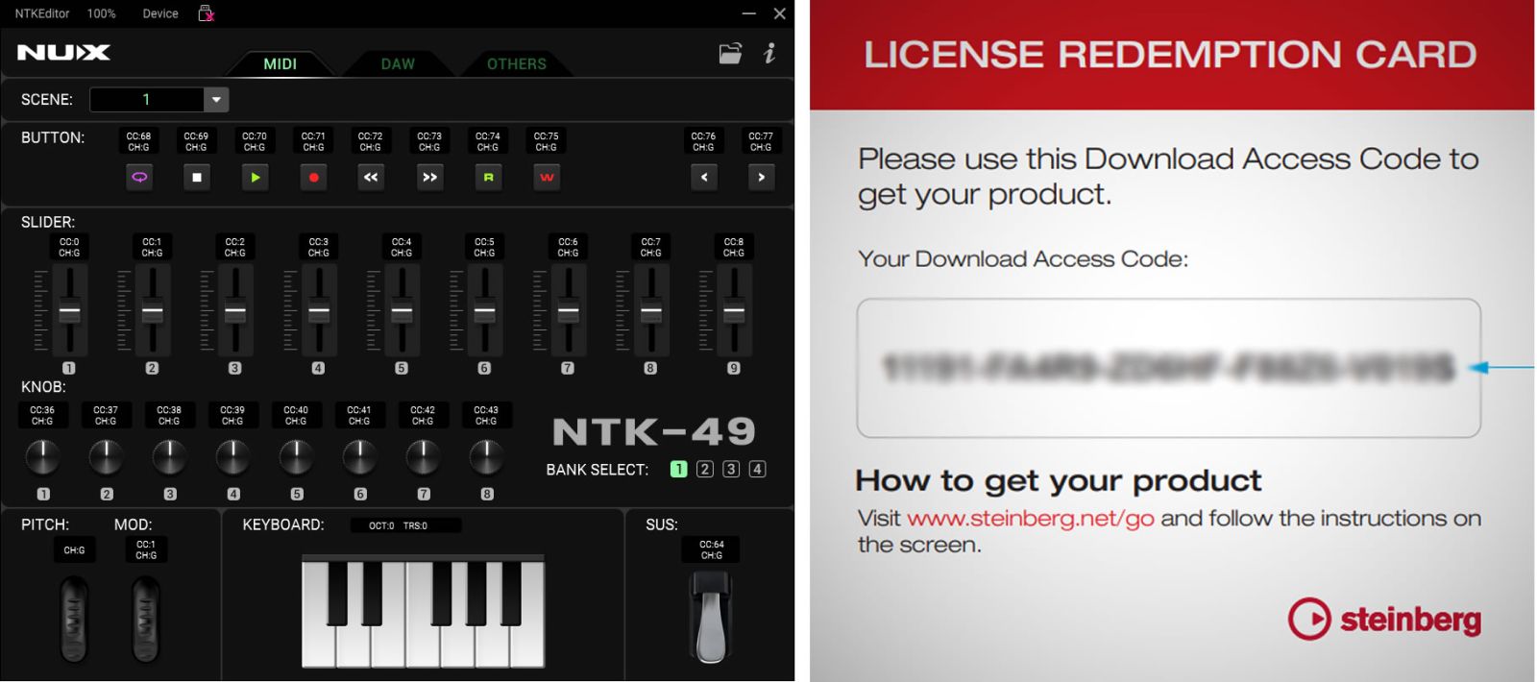This screenshot has height=682, width=1537.
Task: Click the green R read button
Action: coord(488,177)
